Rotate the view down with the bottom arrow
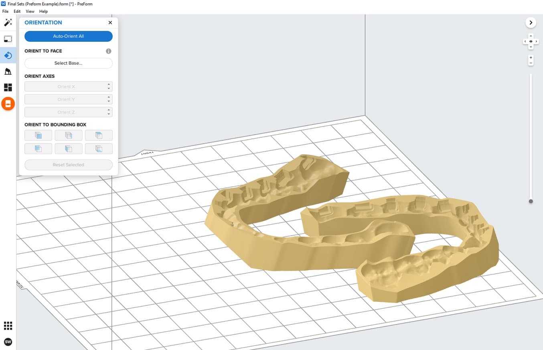The width and height of the screenshot is (543, 350). (x=531, y=47)
